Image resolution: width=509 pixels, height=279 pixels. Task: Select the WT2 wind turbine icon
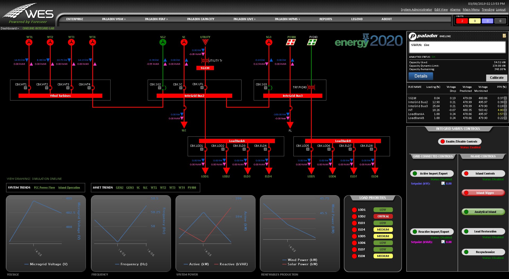coord(50,42)
